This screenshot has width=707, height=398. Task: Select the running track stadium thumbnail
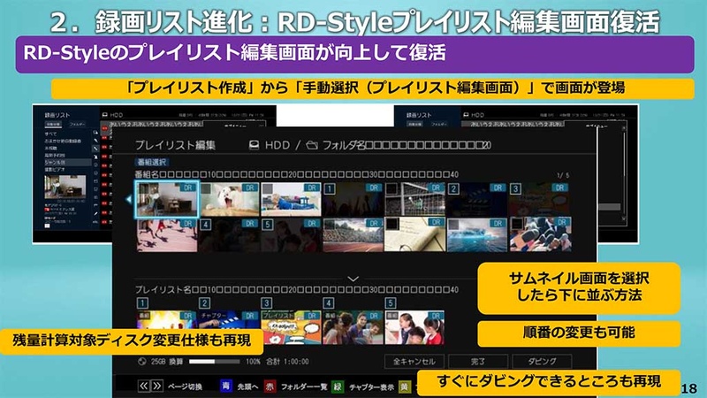(353, 234)
